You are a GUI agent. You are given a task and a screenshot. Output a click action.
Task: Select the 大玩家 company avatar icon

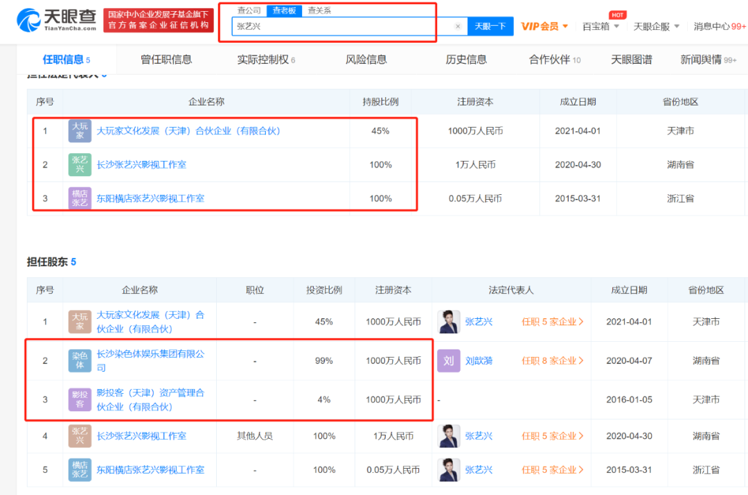pos(80,131)
